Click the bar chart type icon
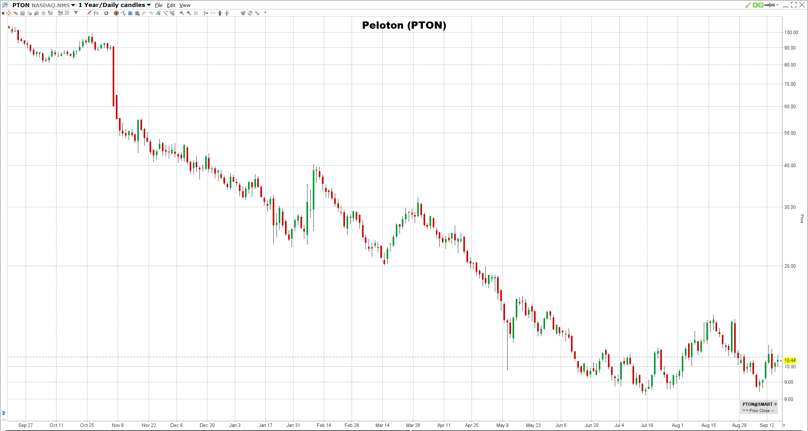The height and width of the screenshot is (431, 808). tap(96, 13)
